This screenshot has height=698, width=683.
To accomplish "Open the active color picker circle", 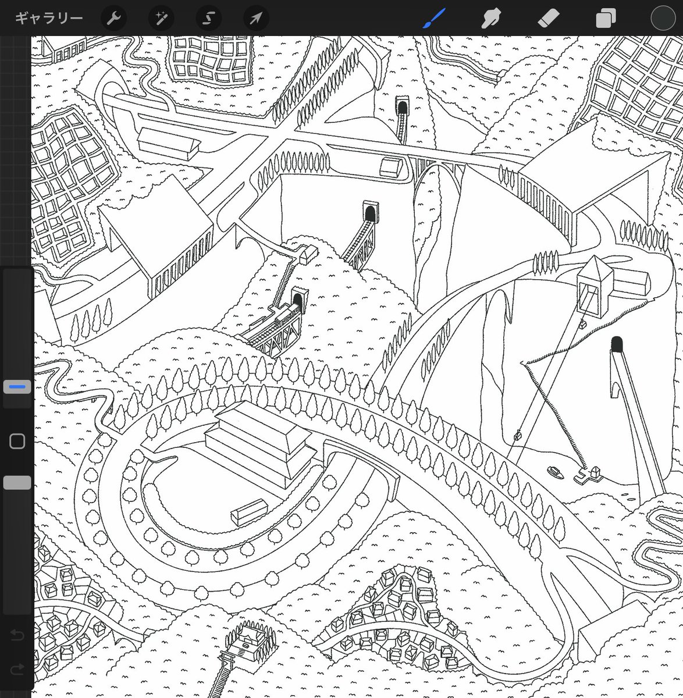I will click(662, 18).
